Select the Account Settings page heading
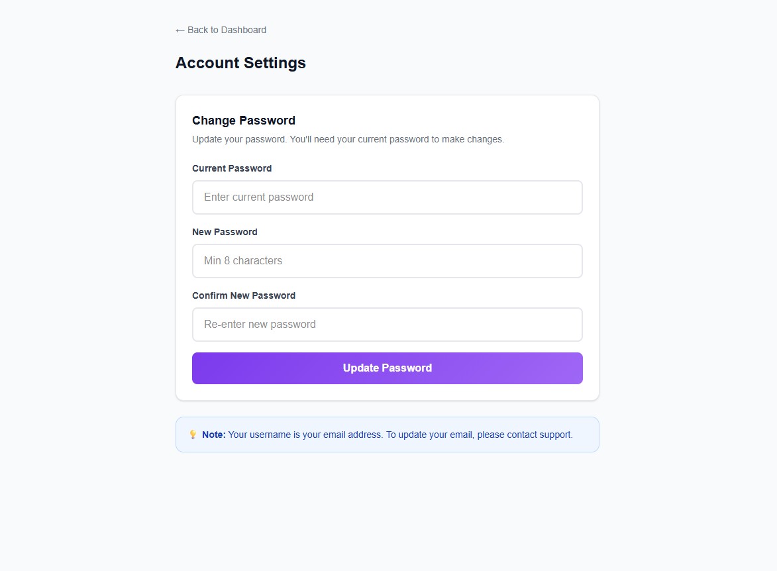The height and width of the screenshot is (571, 777). (240, 62)
